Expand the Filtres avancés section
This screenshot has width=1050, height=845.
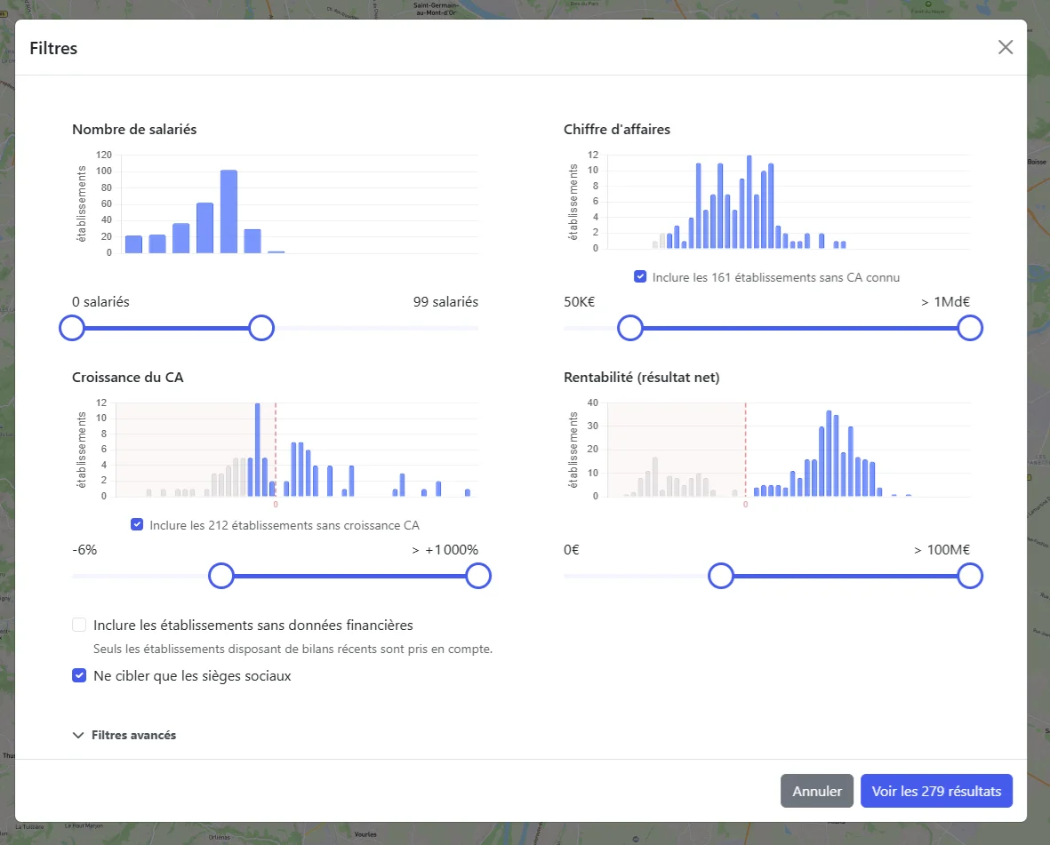pyautogui.click(x=132, y=735)
